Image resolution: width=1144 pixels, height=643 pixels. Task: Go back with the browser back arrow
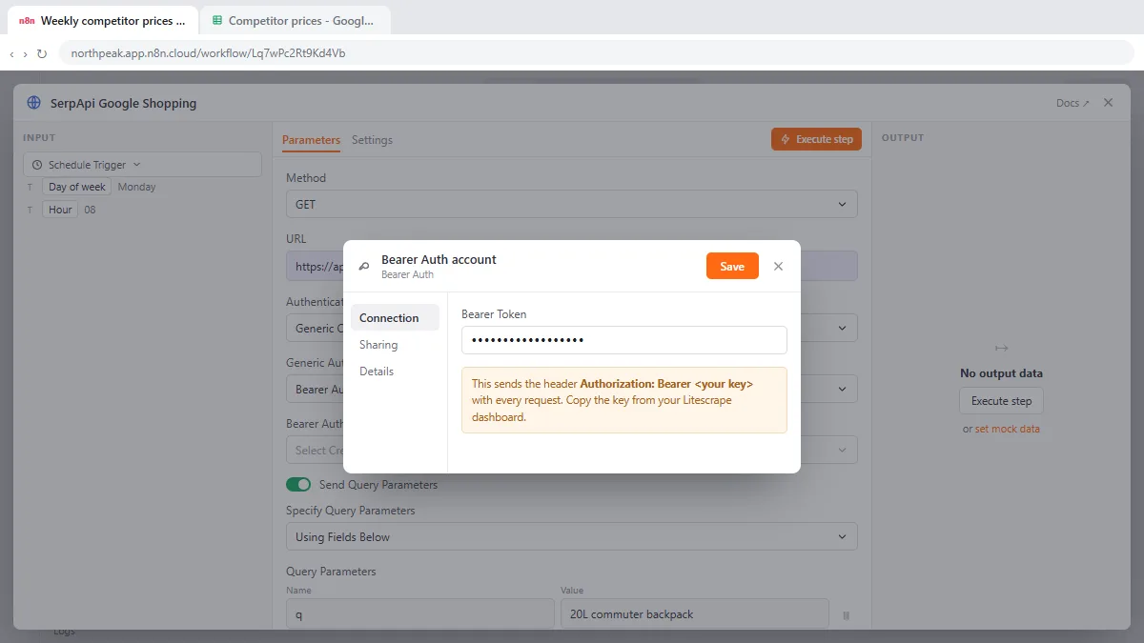click(x=11, y=53)
